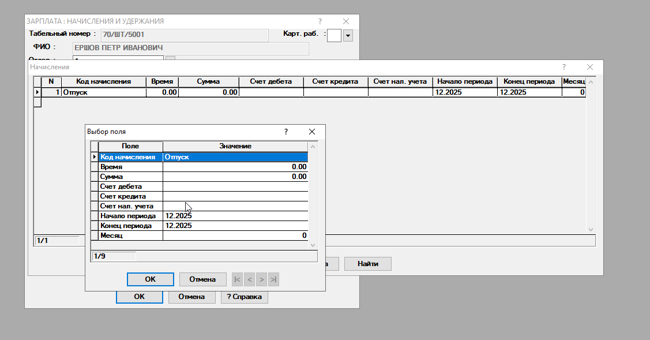Go to previous record in Выбор поля
The width and height of the screenshot is (650, 340).
click(249, 279)
